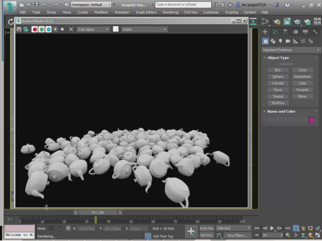Viewport: 322px width, 241px height.
Task: Click the magenta object color swatch
Action: 312,120
